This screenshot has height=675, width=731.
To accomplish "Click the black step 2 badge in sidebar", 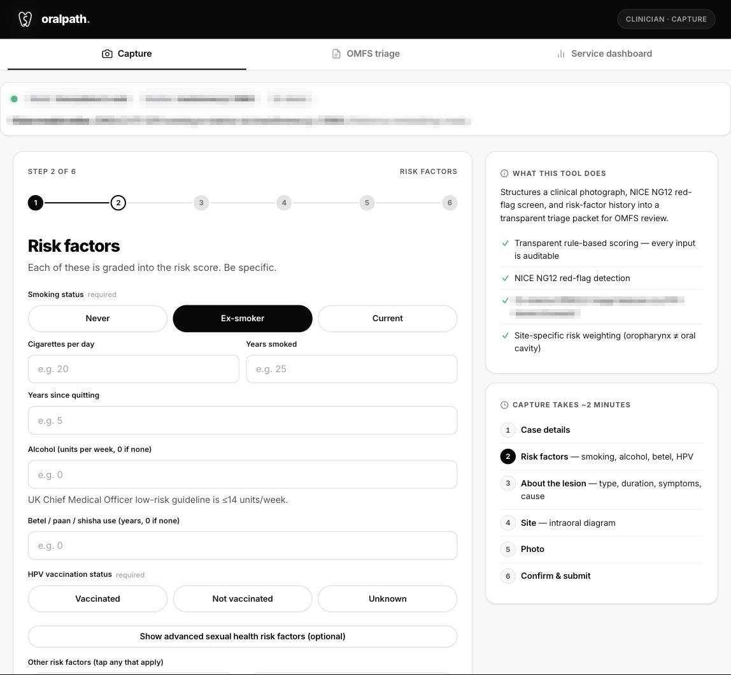I will pos(508,456).
